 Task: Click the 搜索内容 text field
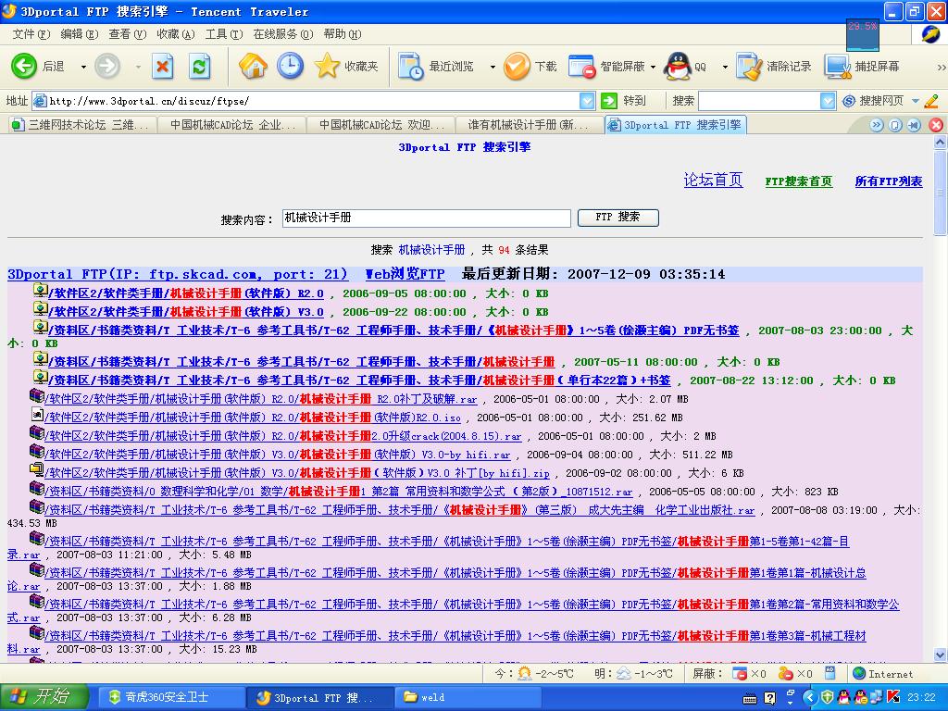426,218
